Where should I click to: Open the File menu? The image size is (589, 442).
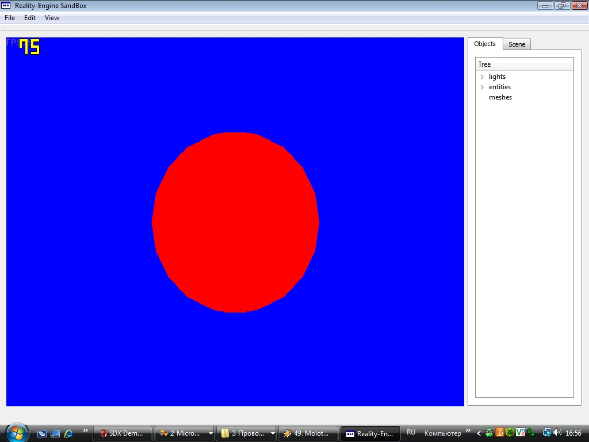click(x=10, y=18)
